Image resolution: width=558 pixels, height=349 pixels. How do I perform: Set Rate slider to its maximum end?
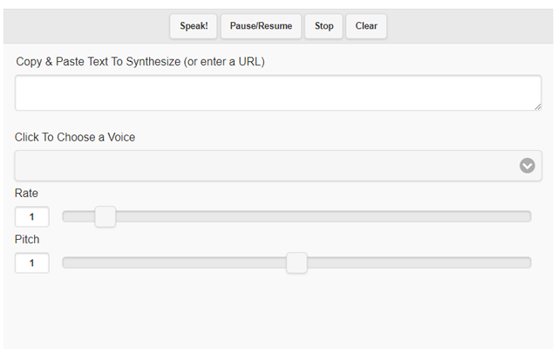coord(529,216)
